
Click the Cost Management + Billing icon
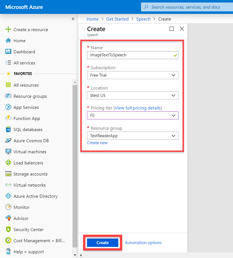8,241
